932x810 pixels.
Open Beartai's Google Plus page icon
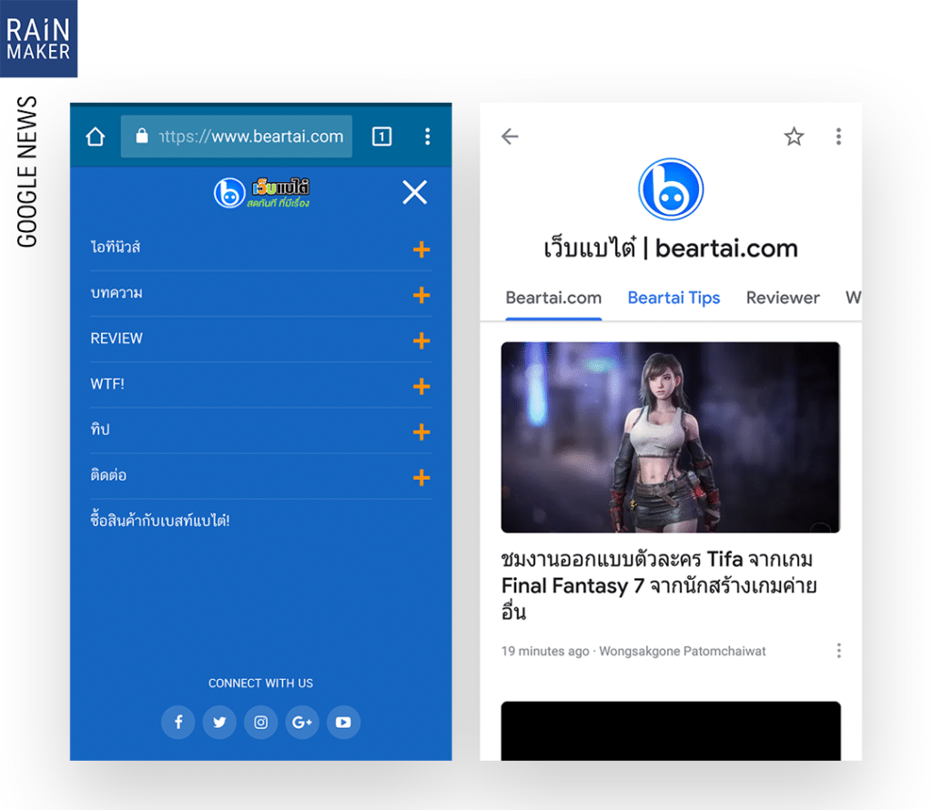302,723
